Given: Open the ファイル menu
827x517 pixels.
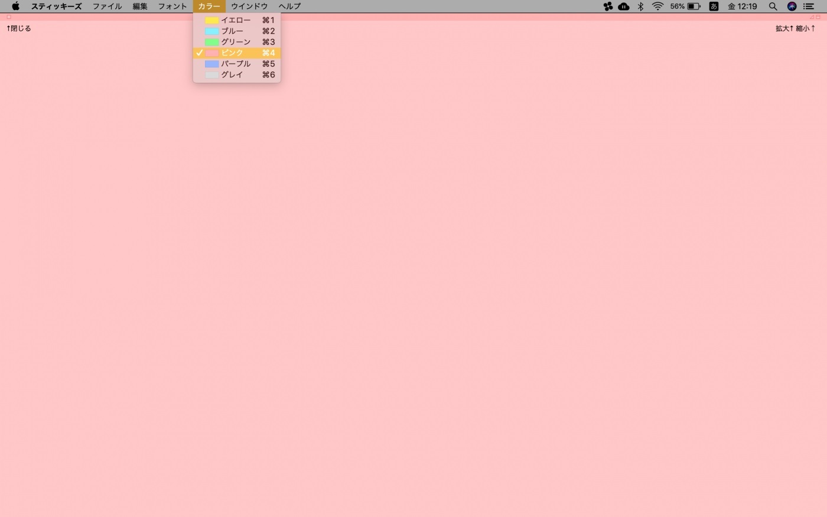Looking at the screenshot, I should [107, 6].
